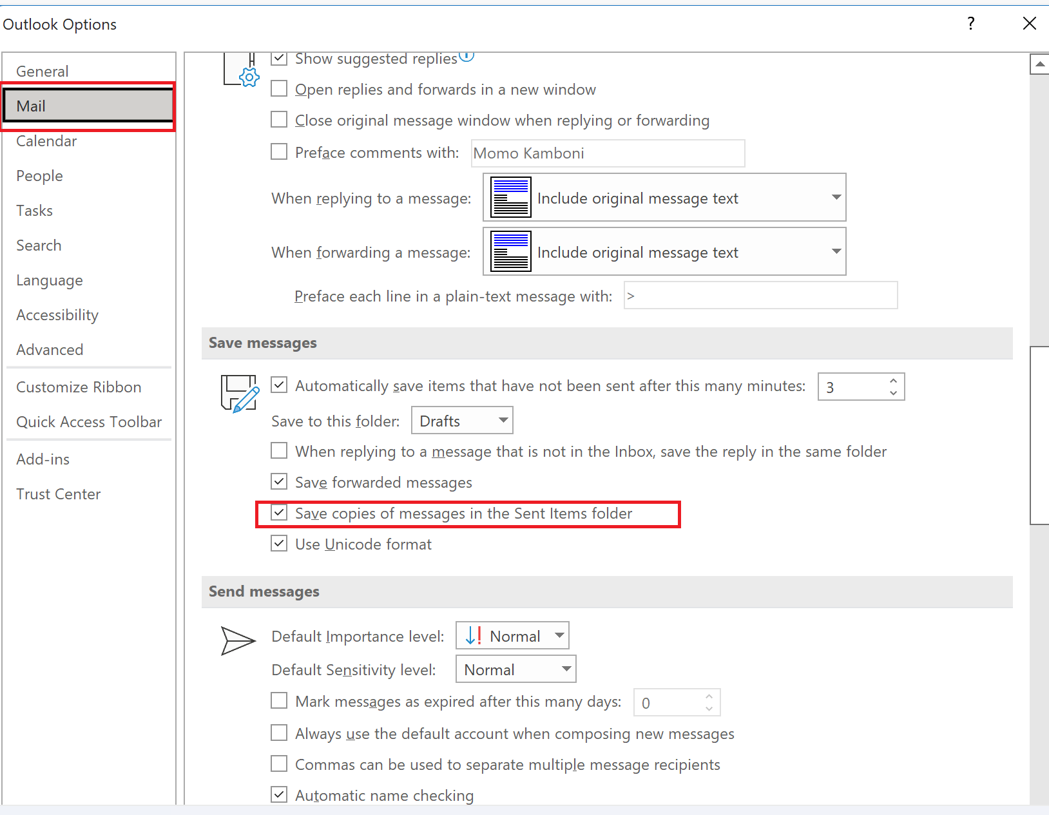Click the suggested replies info icon
This screenshot has width=1049, height=815.
click(467, 56)
